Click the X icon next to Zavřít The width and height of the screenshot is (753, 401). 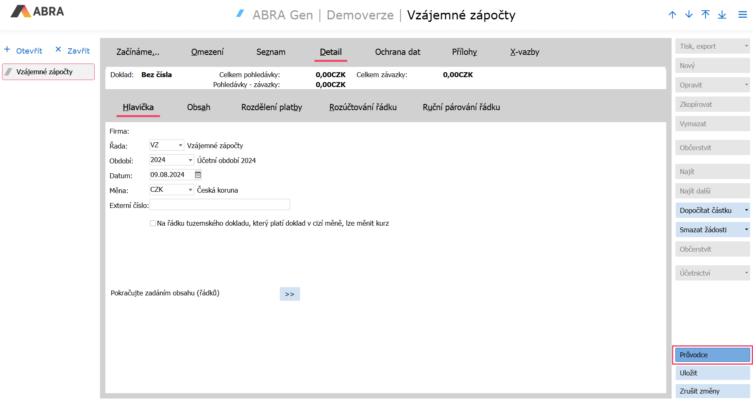58,50
